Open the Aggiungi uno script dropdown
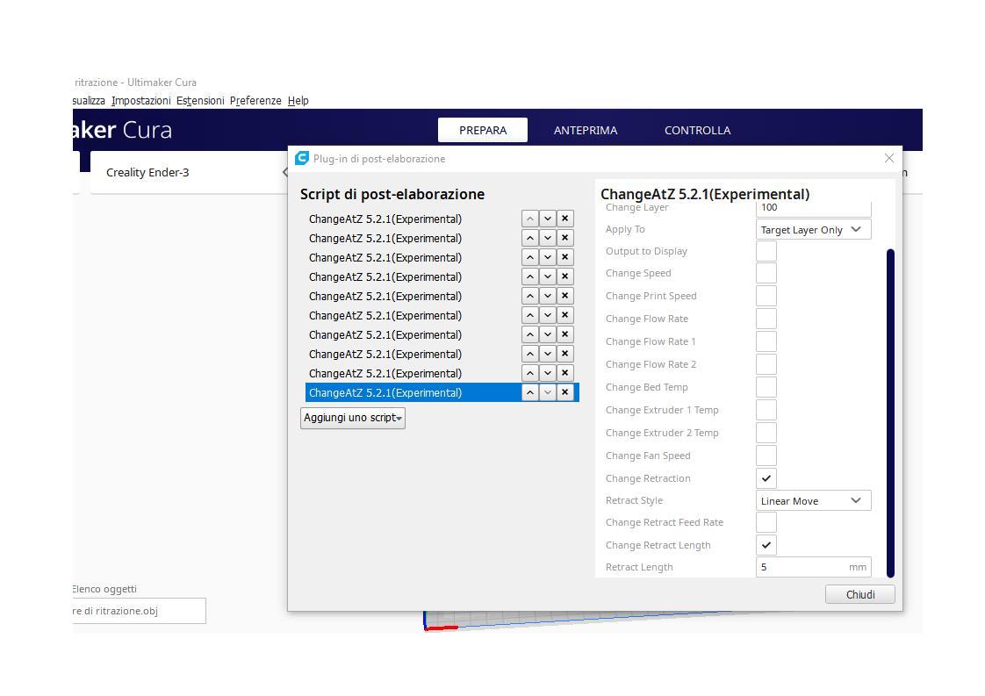Screen dimensions: 985x696 click(x=353, y=418)
